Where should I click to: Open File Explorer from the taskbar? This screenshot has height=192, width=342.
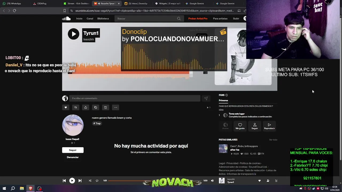click(x=22, y=189)
